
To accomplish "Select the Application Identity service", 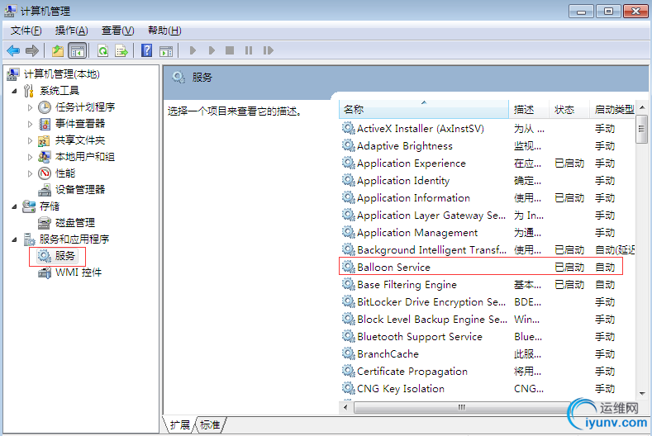I will pyautogui.click(x=488, y=180).
